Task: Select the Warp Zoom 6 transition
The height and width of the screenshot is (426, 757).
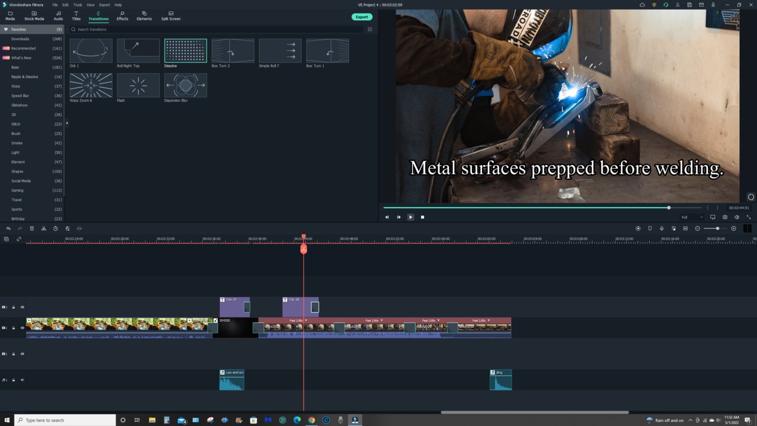Action: [91, 85]
